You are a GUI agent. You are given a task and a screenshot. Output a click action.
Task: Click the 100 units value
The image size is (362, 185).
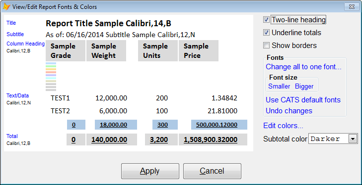(162, 111)
